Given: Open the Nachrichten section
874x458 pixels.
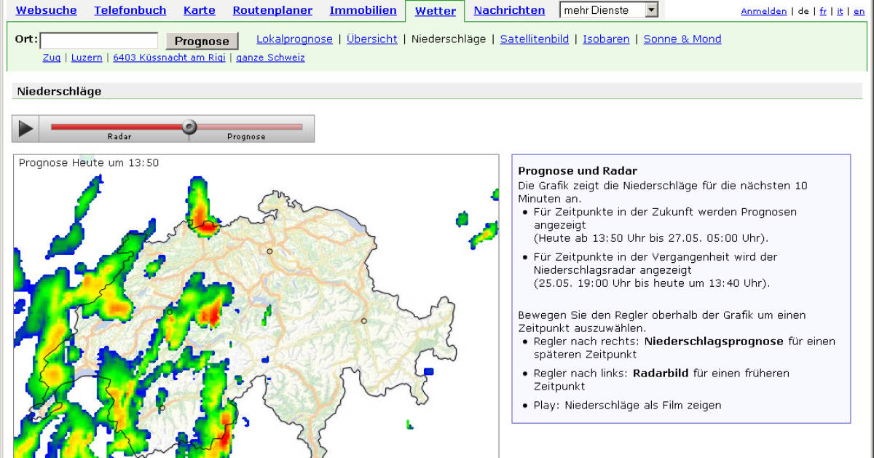Looking at the screenshot, I should point(509,10).
